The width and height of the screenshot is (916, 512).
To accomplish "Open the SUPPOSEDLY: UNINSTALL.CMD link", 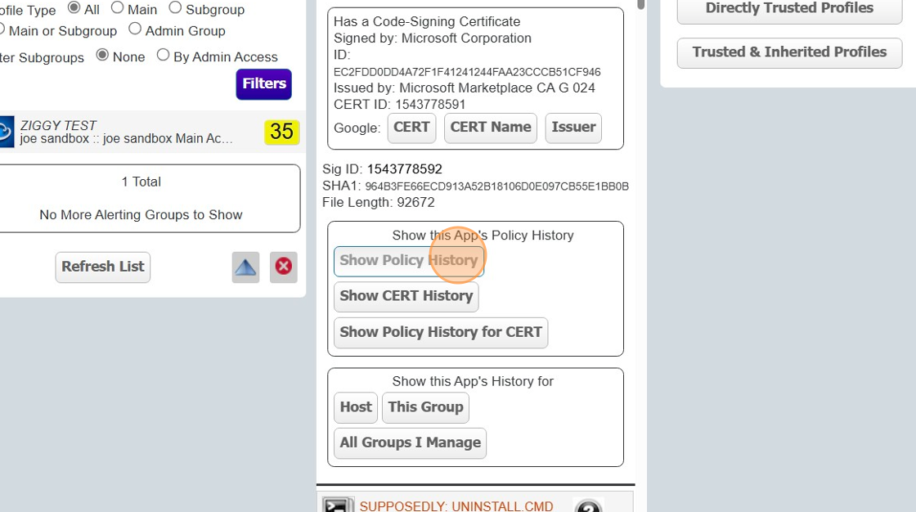I will tap(458, 505).
